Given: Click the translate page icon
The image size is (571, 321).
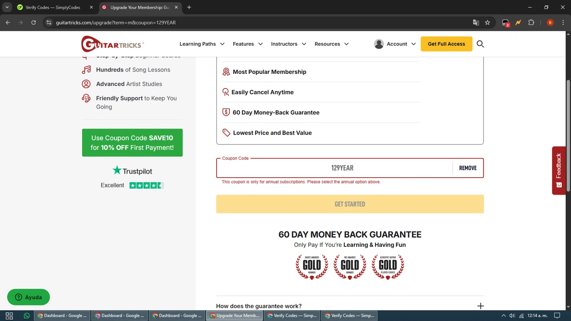Looking at the screenshot, I should coord(476,22).
